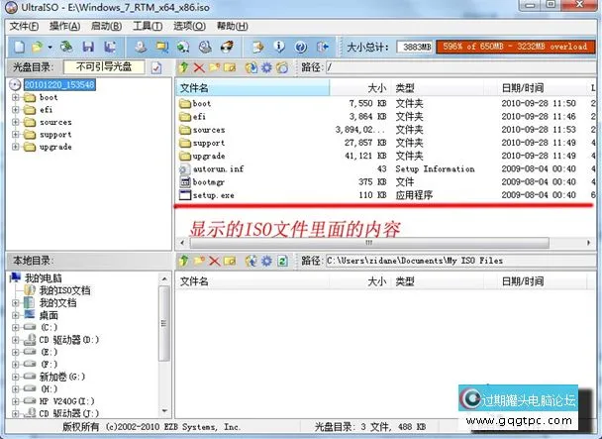
Task: Open the 文件(F) menu
Action: pyautogui.click(x=24, y=26)
